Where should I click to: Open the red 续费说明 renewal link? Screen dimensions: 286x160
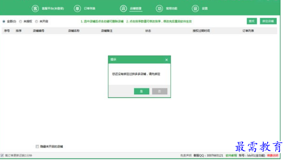tap(273, 155)
